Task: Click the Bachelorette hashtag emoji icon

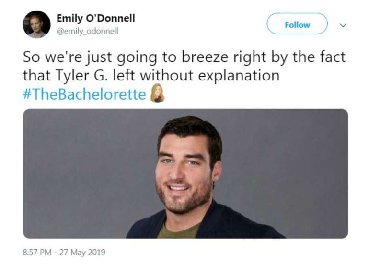Action: coord(157,93)
